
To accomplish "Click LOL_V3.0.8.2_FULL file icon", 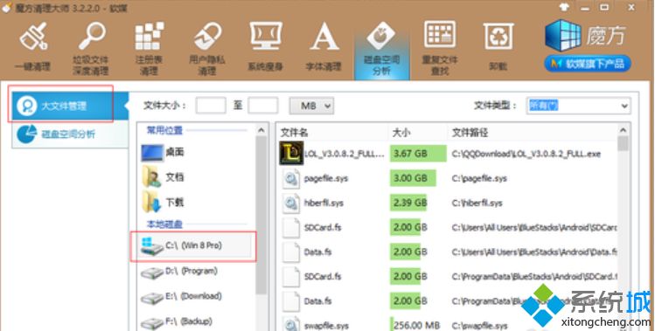I will (291, 153).
